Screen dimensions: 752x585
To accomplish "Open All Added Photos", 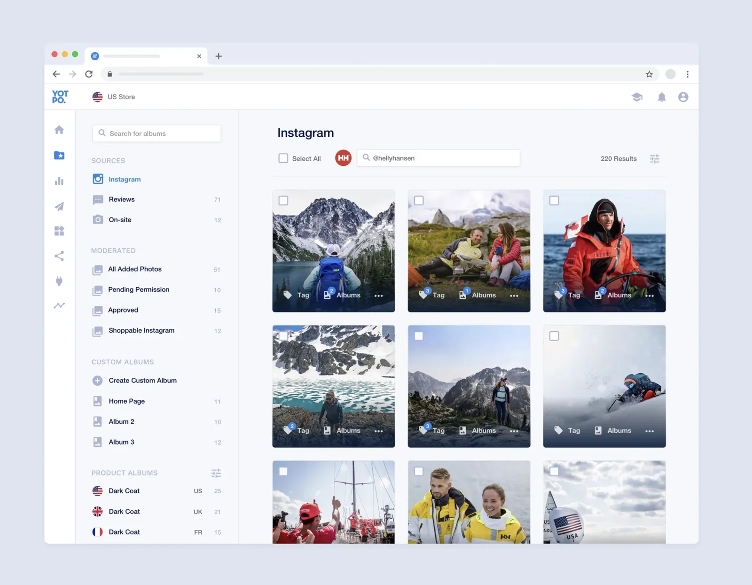I will 157,269.
